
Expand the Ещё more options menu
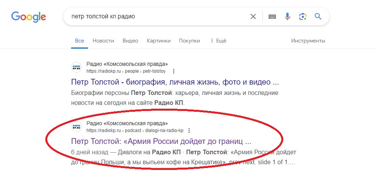click(218, 41)
